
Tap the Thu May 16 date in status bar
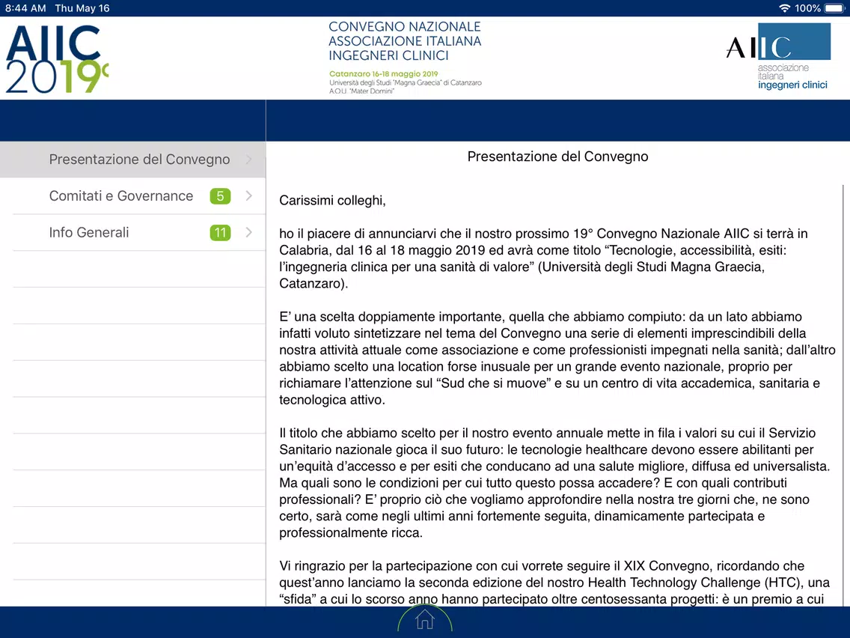pos(82,8)
